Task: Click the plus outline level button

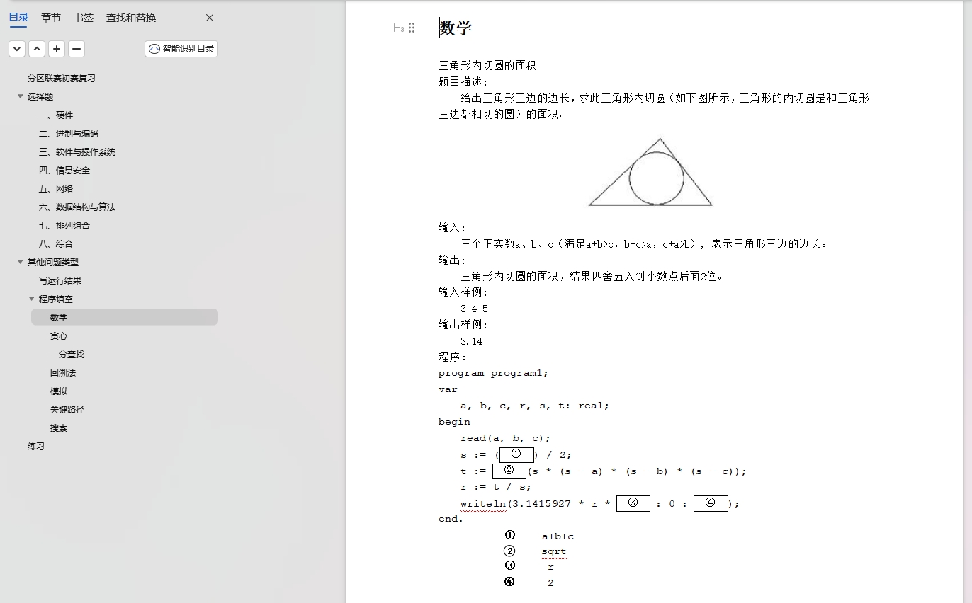Action: click(x=57, y=49)
